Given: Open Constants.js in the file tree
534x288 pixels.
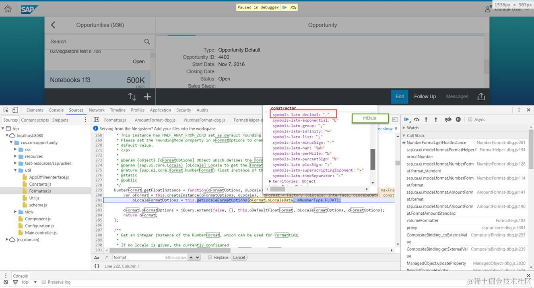Looking at the screenshot, I should click(40, 184).
